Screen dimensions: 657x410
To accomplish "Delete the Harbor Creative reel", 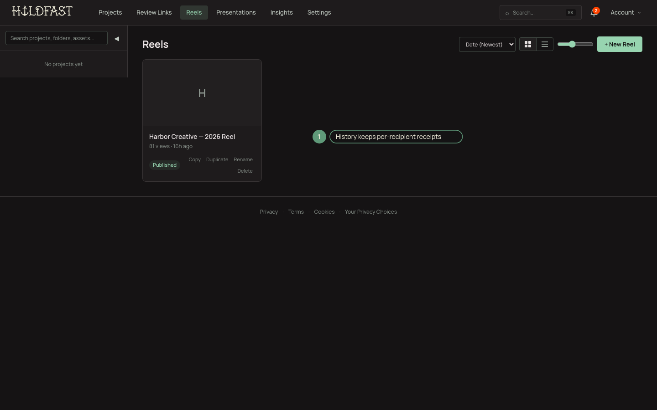I will point(245,171).
